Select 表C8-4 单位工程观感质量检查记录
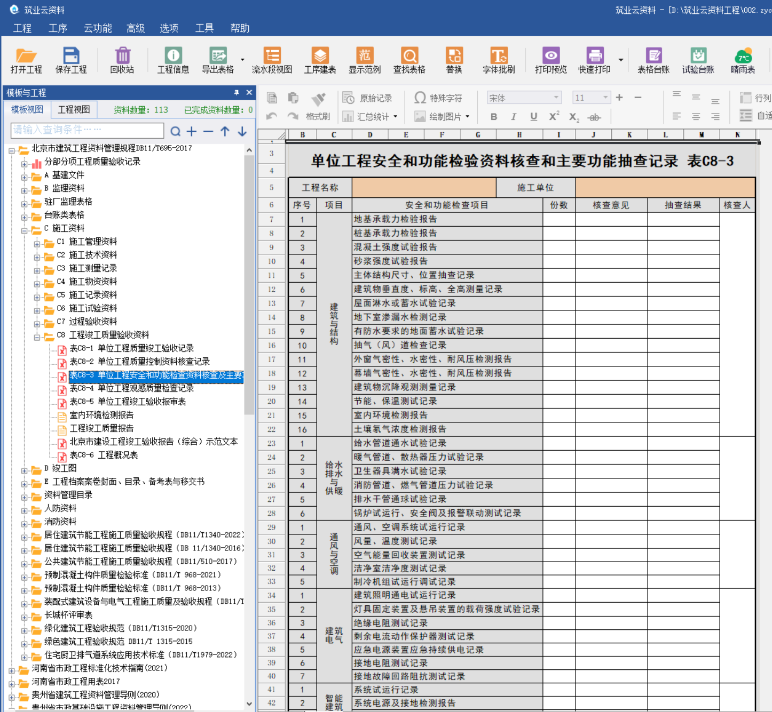Image resolution: width=772 pixels, height=712 pixels. (132, 388)
